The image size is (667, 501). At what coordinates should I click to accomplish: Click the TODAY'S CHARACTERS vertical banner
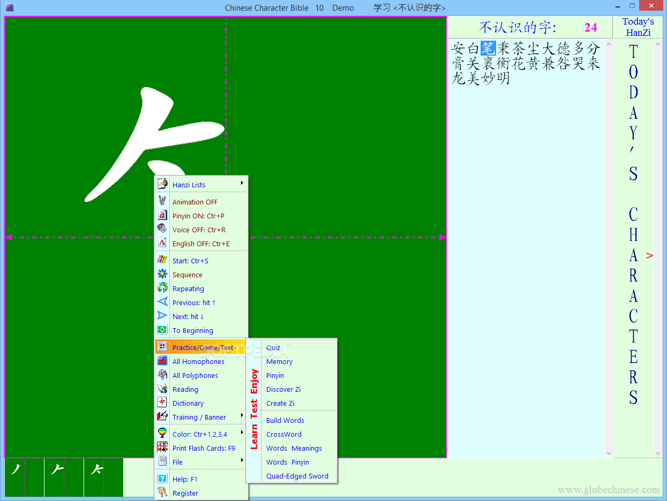(x=633, y=225)
